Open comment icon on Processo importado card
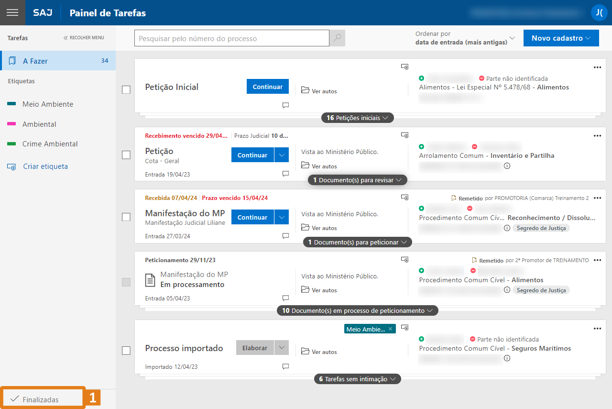The width and height of the screenshot is (612, 409). tap(285, 366)
